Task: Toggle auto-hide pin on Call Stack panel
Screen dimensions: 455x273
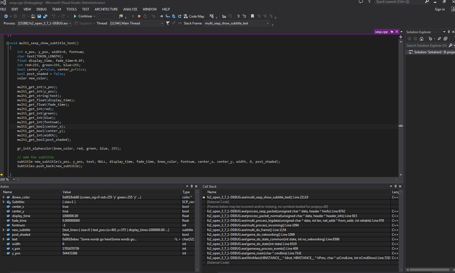Action: tap(395, 186)
